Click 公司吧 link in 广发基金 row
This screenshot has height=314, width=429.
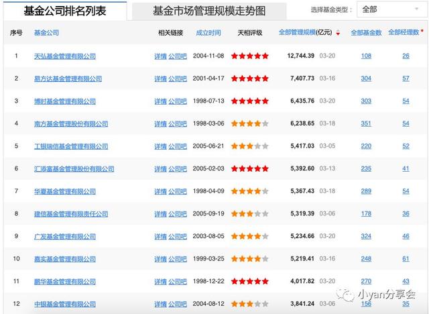(178, 237)
